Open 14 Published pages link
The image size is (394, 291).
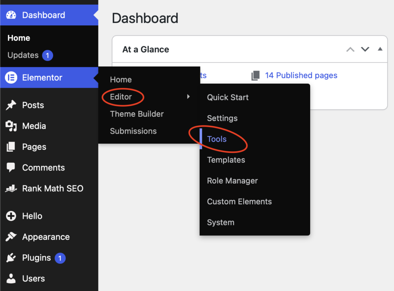coord(301,76)
